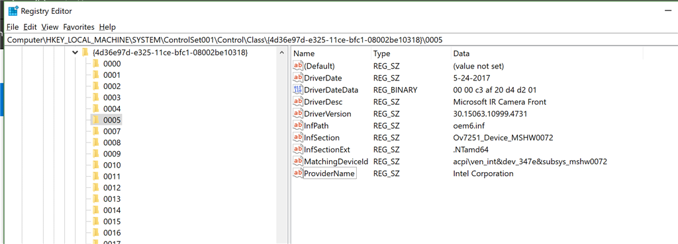Screen dimensions: 678x244
Task: Click string icon of ProviderName value
Action: [x=298, y=173]
